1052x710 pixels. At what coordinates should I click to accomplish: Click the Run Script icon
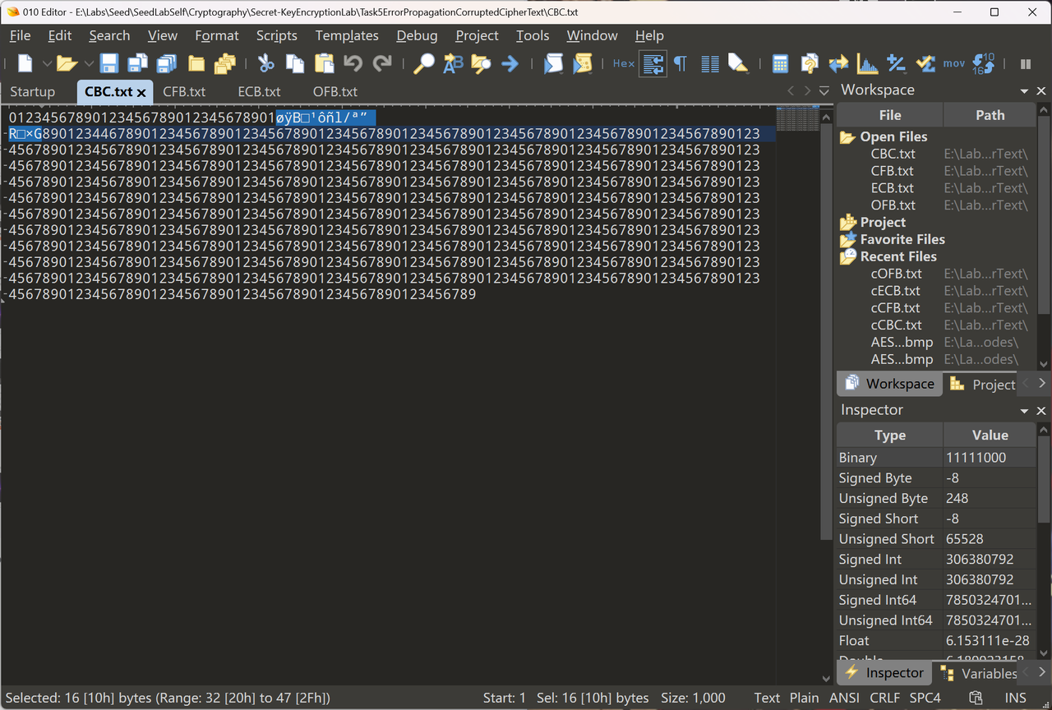click(554, 63)
